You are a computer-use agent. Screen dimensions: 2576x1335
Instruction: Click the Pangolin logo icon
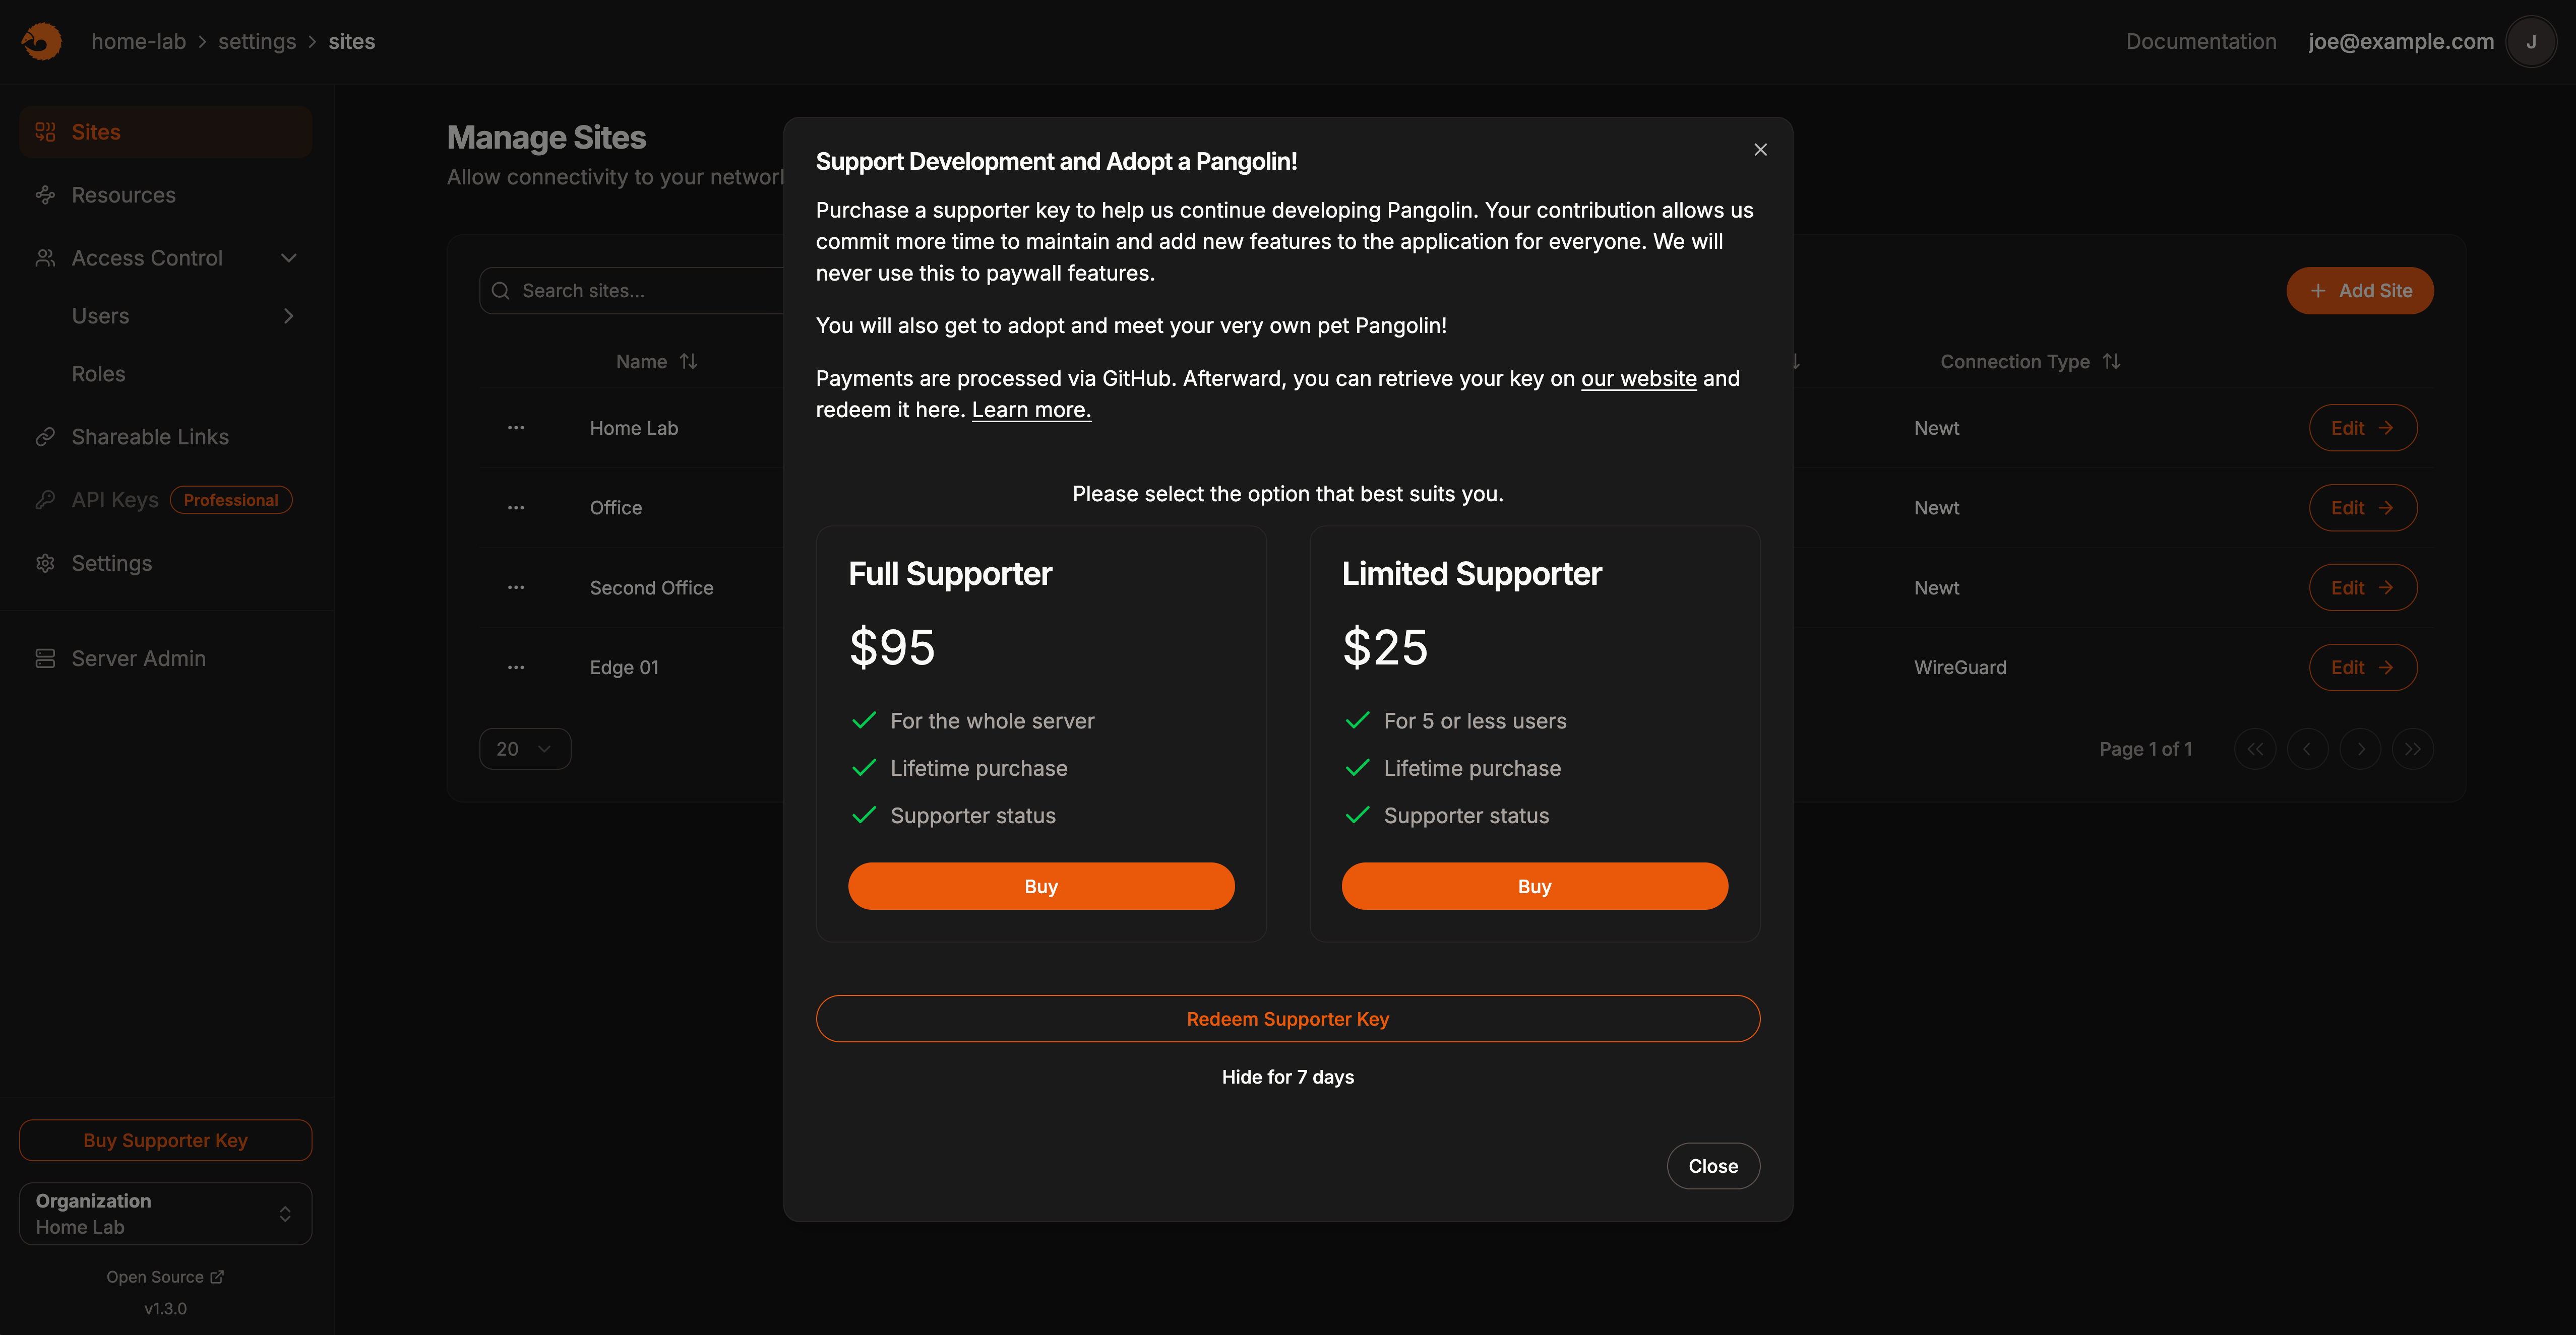tap(41, 41)
